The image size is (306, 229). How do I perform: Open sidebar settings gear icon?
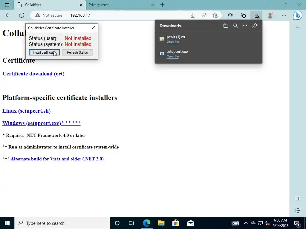click(x=298, y=211)
